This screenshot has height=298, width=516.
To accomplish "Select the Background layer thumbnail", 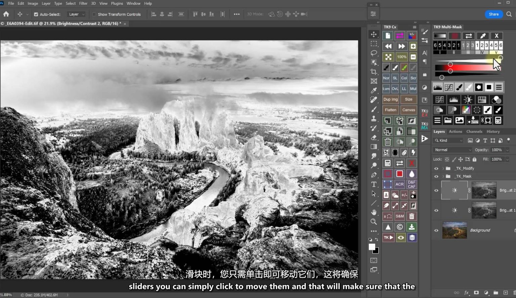I will pos(454,230).
